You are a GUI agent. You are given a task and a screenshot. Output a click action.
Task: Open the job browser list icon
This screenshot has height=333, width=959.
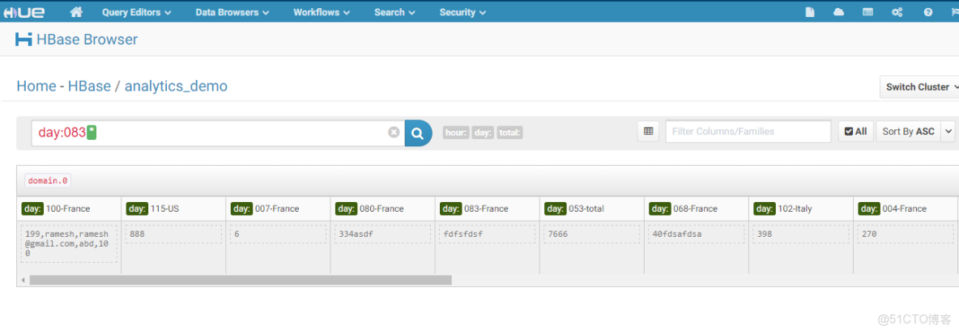tap(867, 12)
